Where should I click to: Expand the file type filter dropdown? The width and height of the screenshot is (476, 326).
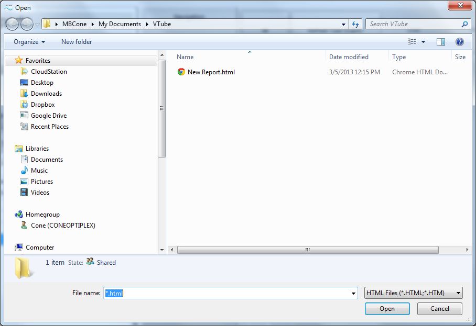(414, 293)
